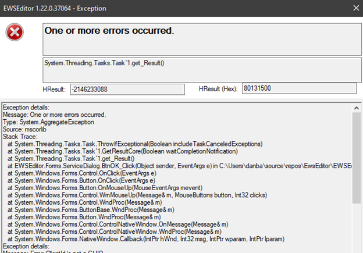Click the scrollbar up arrow
The width and height of the screenshot is (363, 253).
point(356,106)
